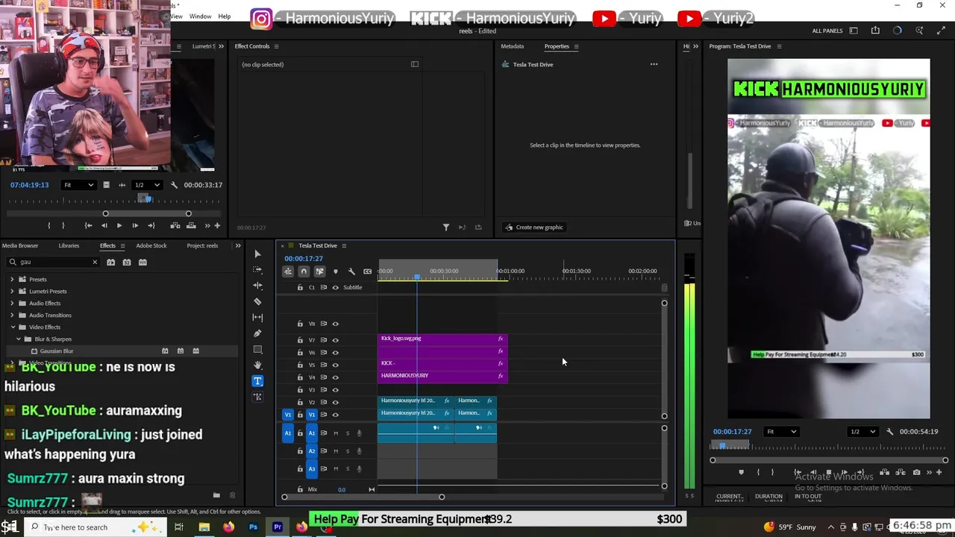The width and height of the screenshot is (955, 537).
Task: Click the effects search box containing gau
Action: (52, 263)
